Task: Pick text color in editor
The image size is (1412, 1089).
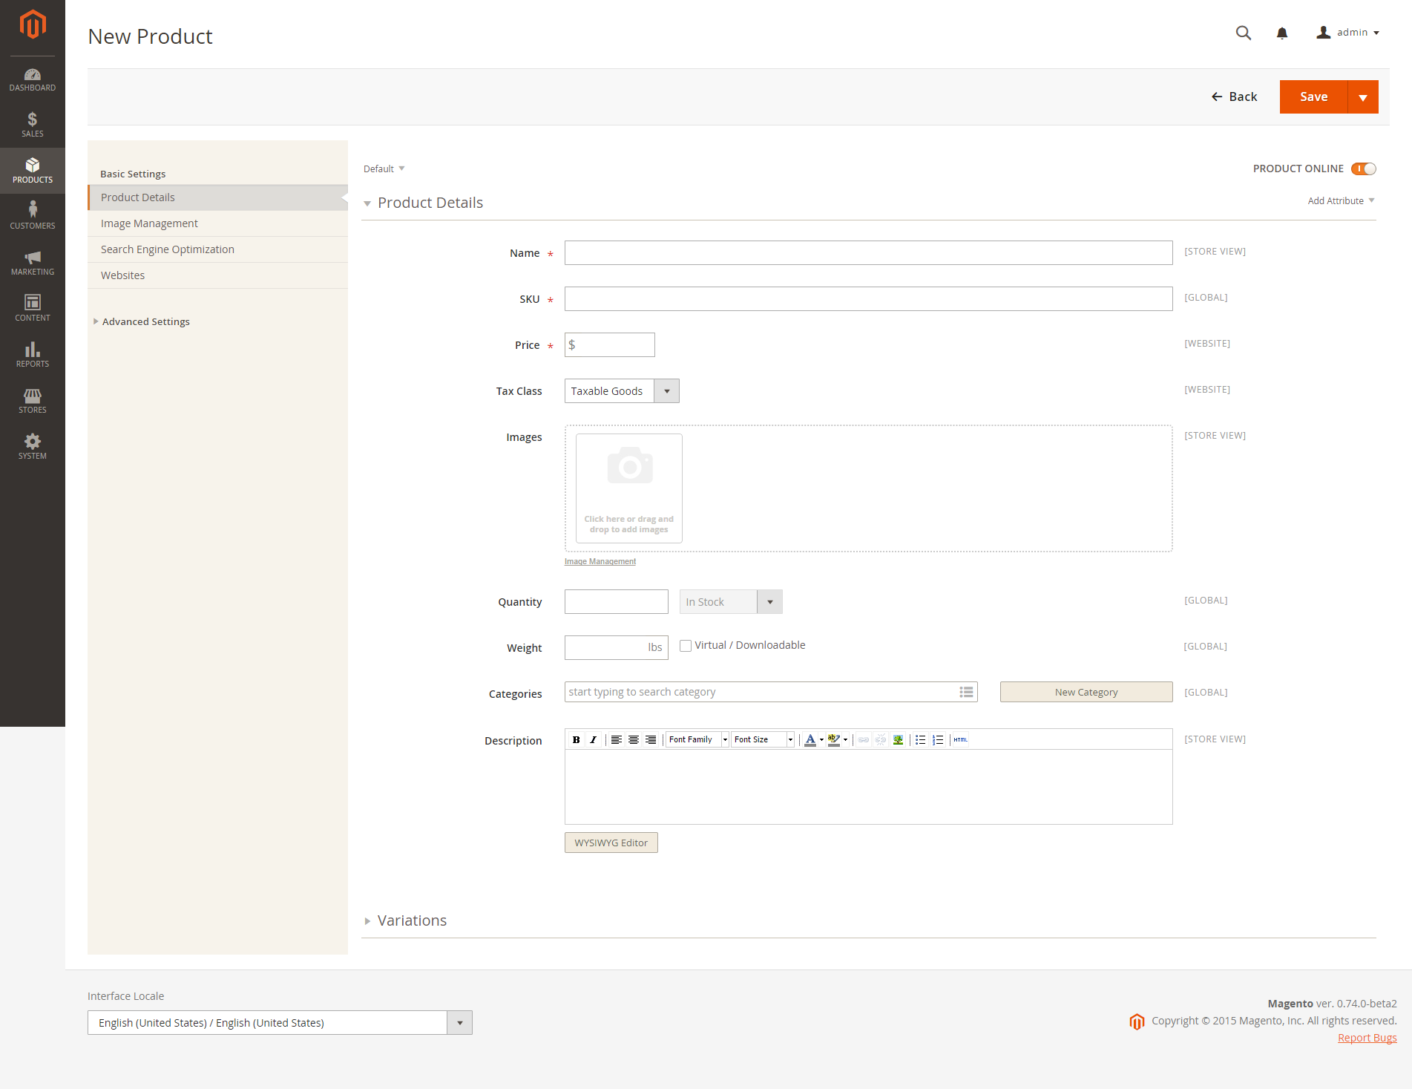Action: coord(810,739)
